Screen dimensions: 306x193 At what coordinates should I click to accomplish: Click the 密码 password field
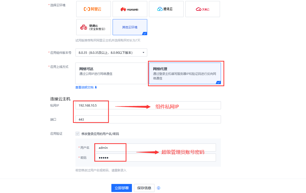pos(156,158)
